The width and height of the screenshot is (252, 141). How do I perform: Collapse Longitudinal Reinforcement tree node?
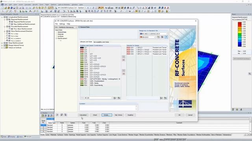(x=2, y=17)
